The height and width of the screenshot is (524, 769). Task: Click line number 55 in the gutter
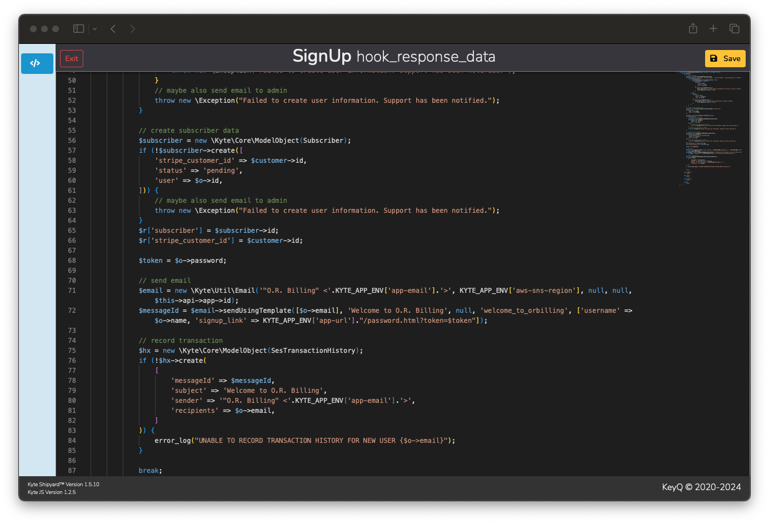pyautogui.click(x=72, y=131)
